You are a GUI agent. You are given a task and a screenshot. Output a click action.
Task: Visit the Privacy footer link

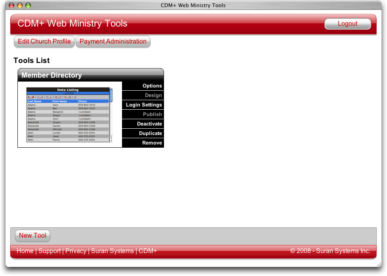(x=76, y=251)
